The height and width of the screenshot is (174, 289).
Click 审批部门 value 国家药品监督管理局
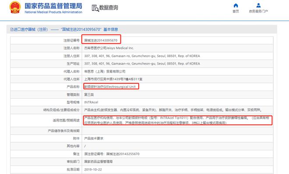point(98,161)
